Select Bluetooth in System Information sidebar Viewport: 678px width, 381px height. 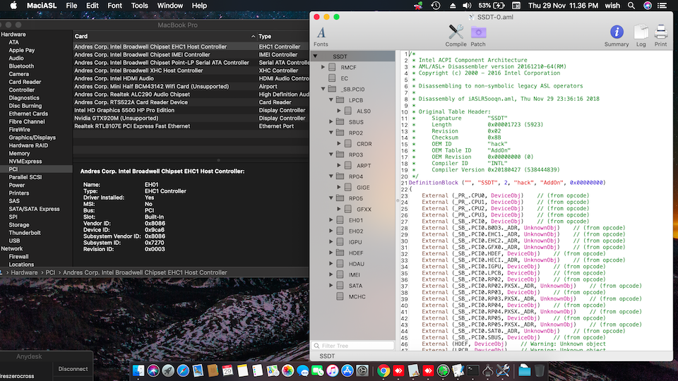coord(21,66)
